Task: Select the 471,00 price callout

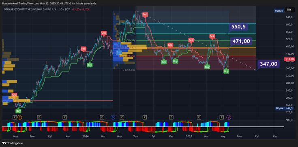Action: click(x=241, y=41)
